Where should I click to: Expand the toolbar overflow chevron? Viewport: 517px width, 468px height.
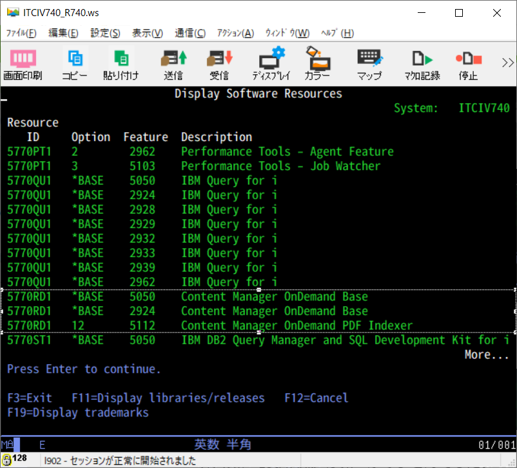click(x=508, y=63)
